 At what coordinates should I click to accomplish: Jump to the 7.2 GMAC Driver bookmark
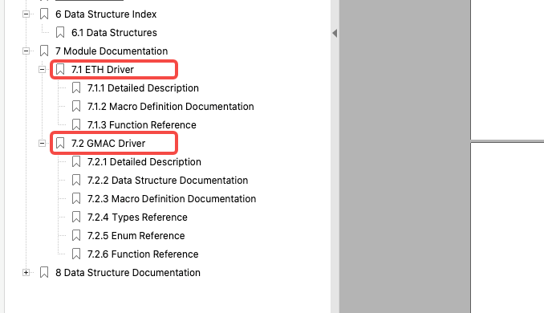point(108,144)
